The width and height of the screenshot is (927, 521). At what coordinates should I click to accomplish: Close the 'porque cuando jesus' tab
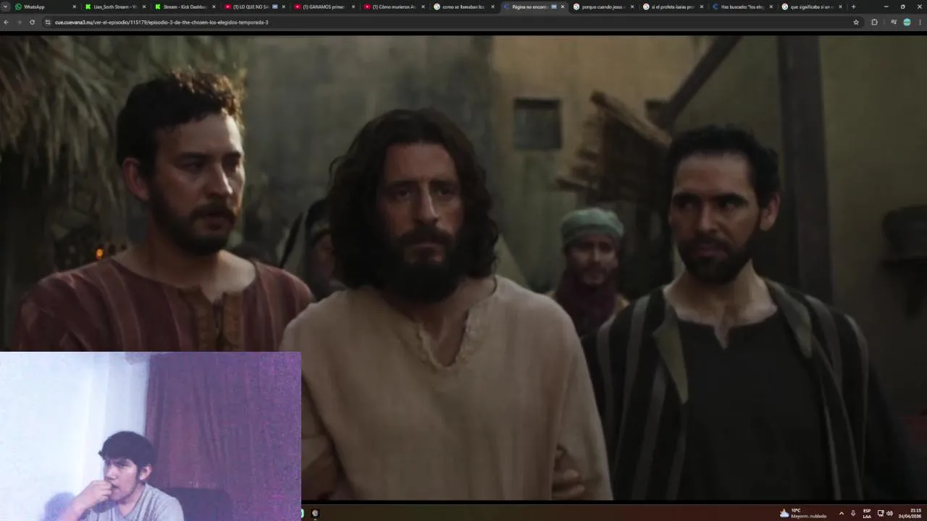(632, 7)
